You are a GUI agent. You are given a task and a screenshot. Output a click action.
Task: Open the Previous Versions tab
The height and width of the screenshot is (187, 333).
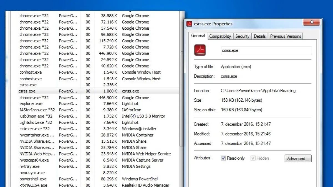point(286,36)
